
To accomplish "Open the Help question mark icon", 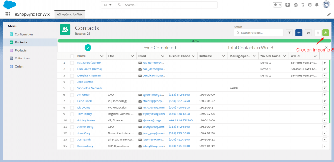I will [x=303, y=5].
